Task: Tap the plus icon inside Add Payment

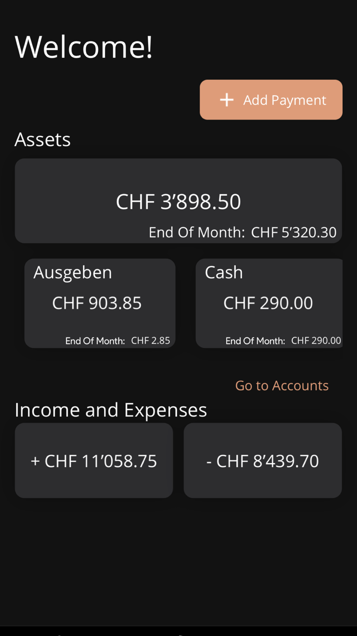Action: pos(226,100)
